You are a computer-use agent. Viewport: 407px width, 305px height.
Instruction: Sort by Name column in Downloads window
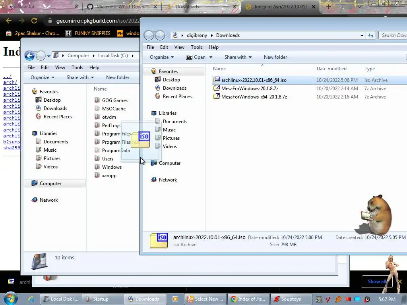coord(219,68)
